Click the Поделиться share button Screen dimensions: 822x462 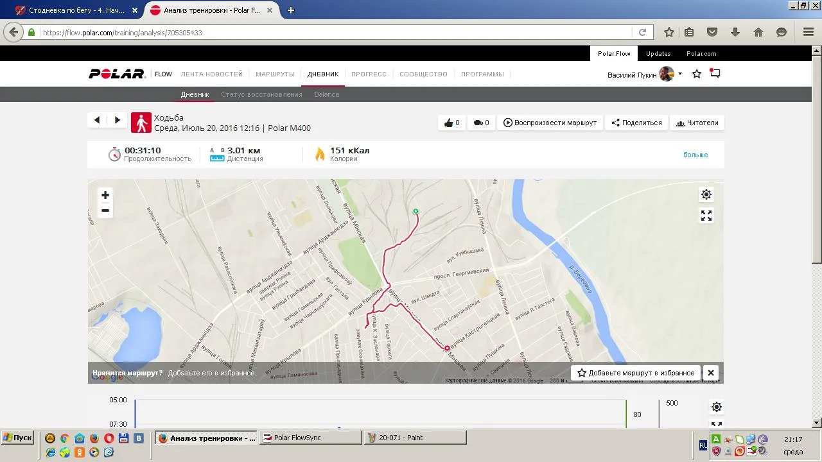point(636,123)
